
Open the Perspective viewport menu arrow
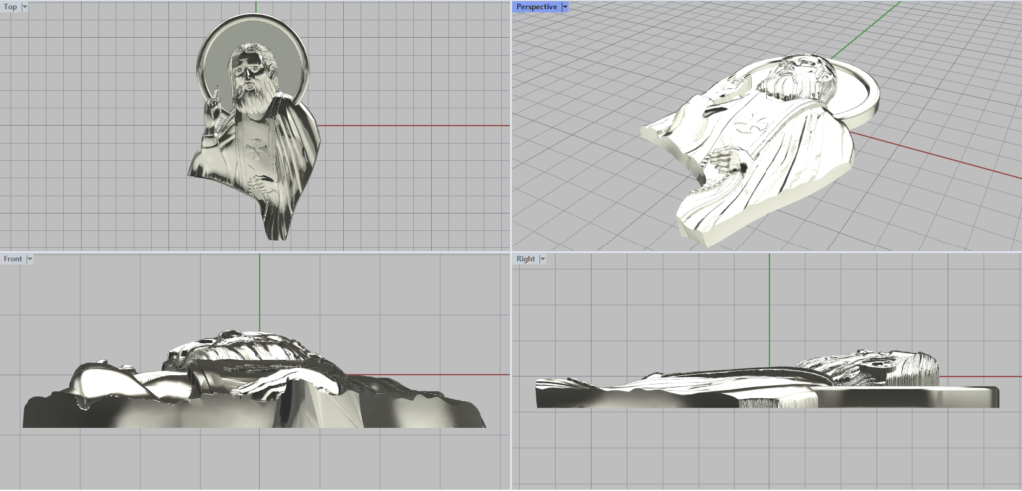click(x=564, y=7)
